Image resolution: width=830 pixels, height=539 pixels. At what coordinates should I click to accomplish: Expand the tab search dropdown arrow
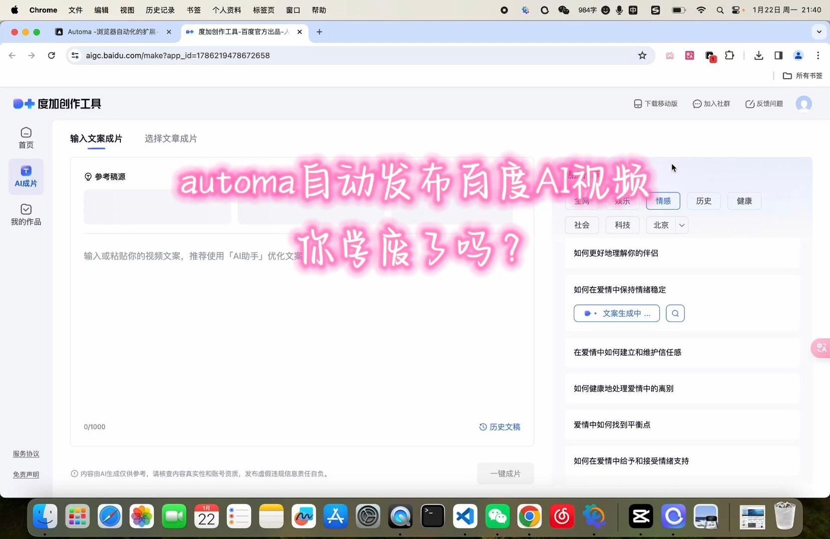819,32
